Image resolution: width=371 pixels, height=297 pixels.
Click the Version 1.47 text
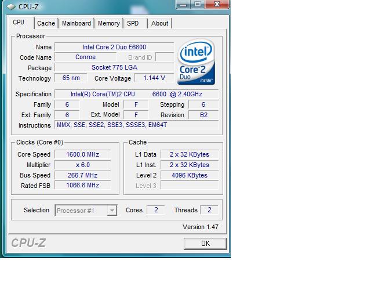click(201, 227)
